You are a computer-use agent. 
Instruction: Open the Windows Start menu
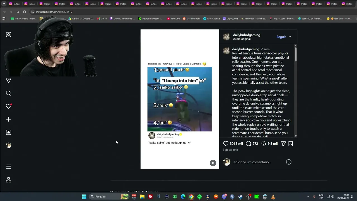[84, 197]
